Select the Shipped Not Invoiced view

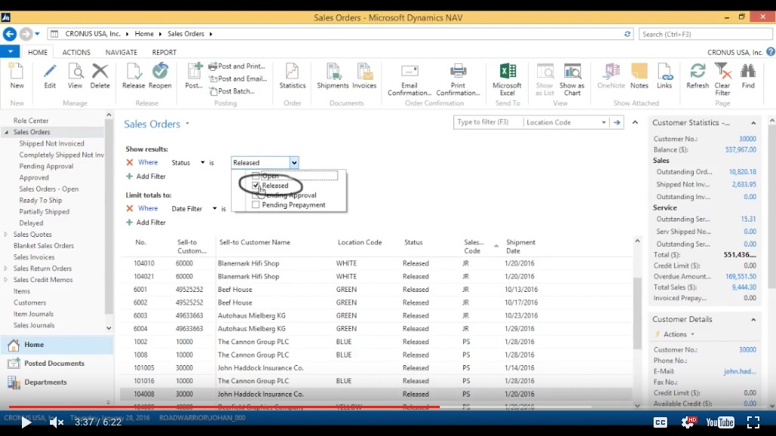pyautogui.click(x=51, y=143)
